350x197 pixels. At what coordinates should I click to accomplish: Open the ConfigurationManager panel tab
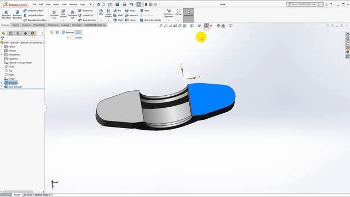(18, 33)
